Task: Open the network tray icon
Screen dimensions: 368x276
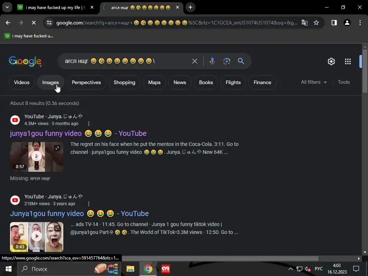Action: click(x=299, y=269)
